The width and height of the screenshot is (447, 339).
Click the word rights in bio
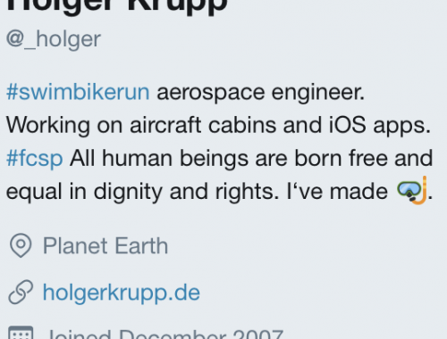248,192
